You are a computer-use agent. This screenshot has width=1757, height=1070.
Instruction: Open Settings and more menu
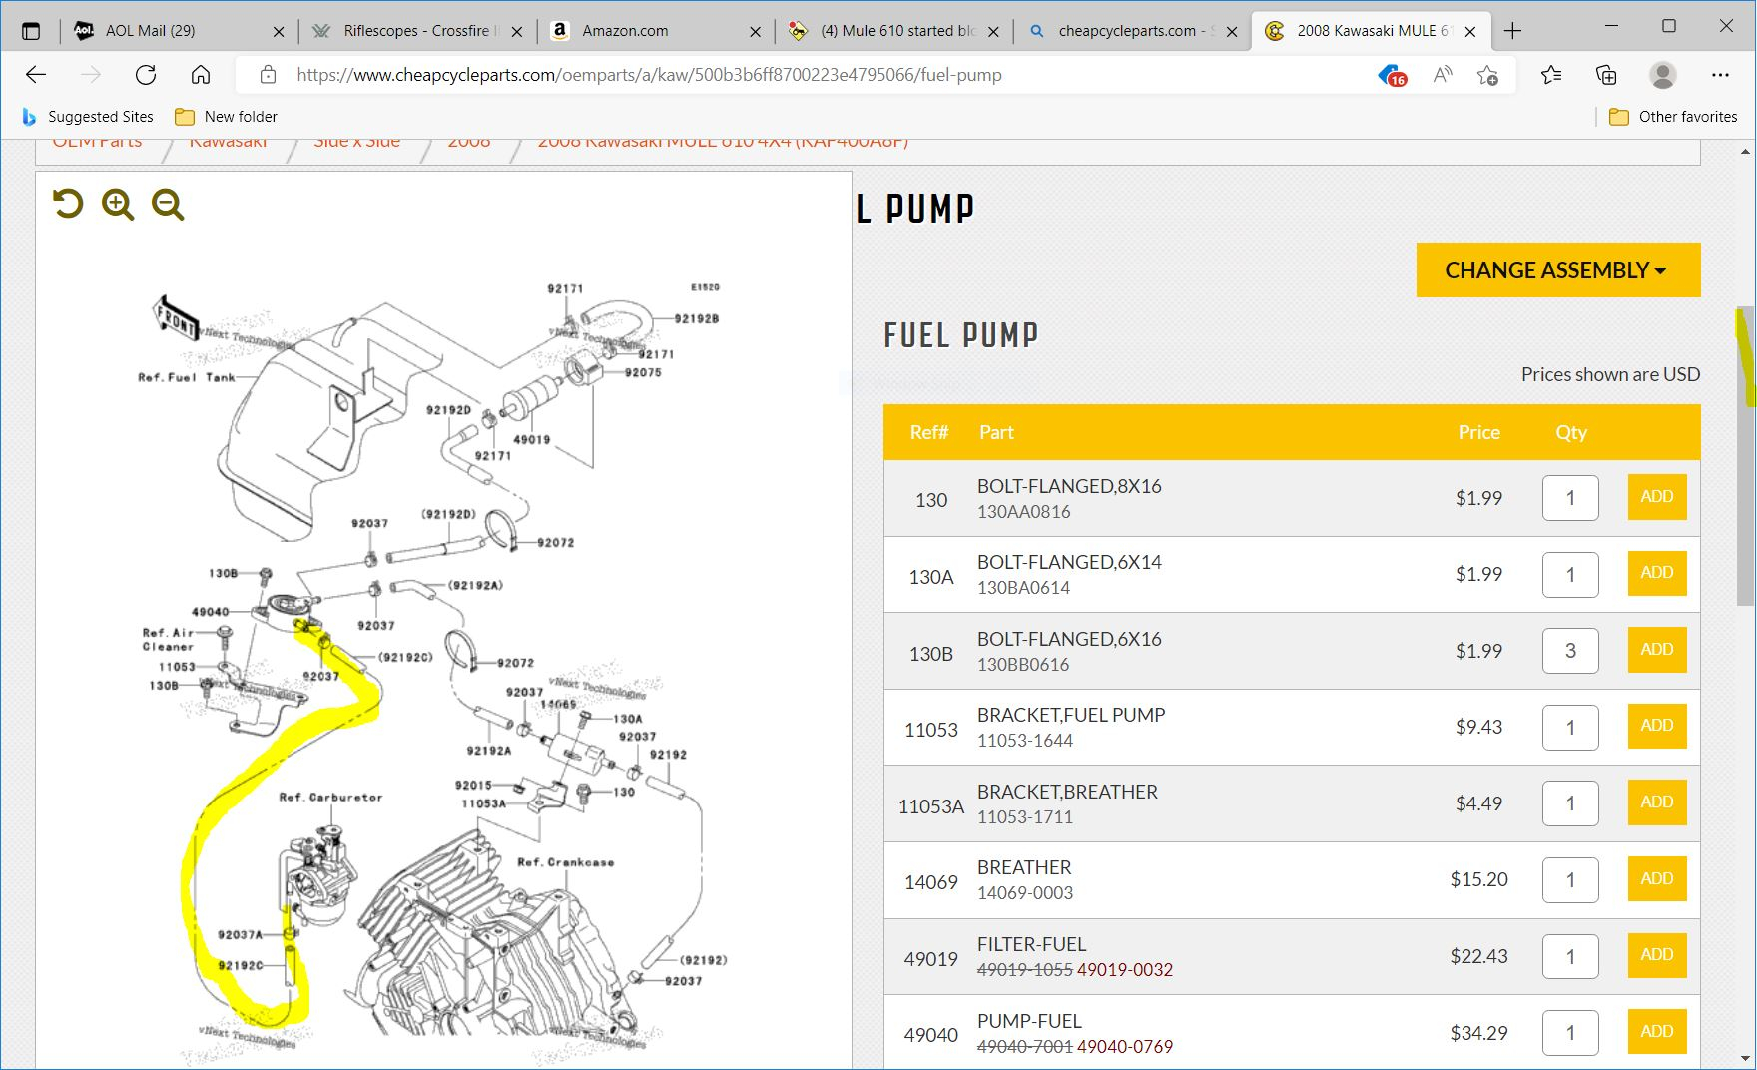pyautogui.click(x=1720, y=75)
